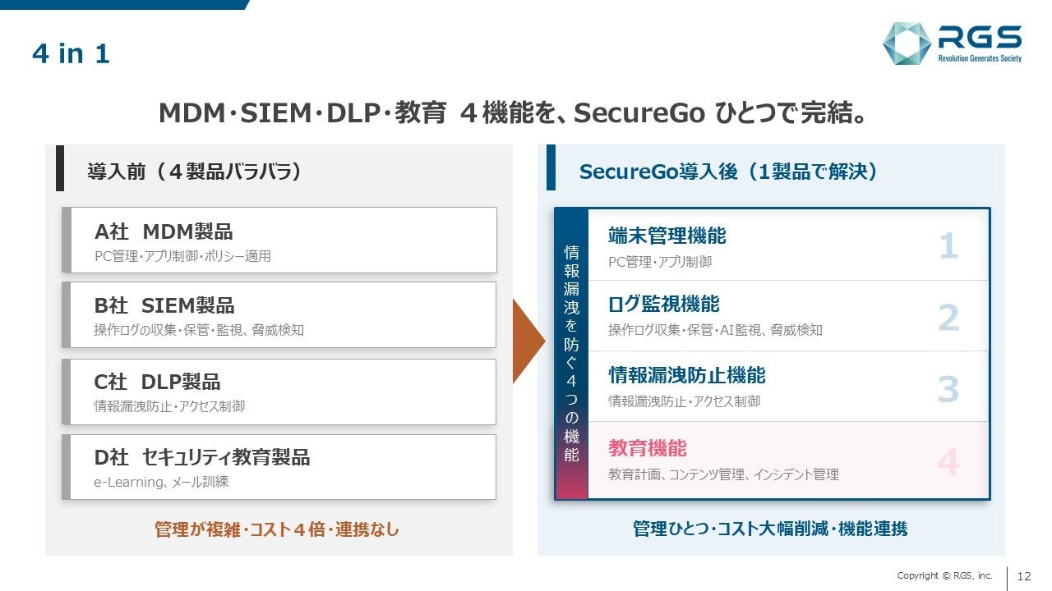Select the faded number 3 badge
This screenshot has height=591, width=1052.
tap(948, 389)
